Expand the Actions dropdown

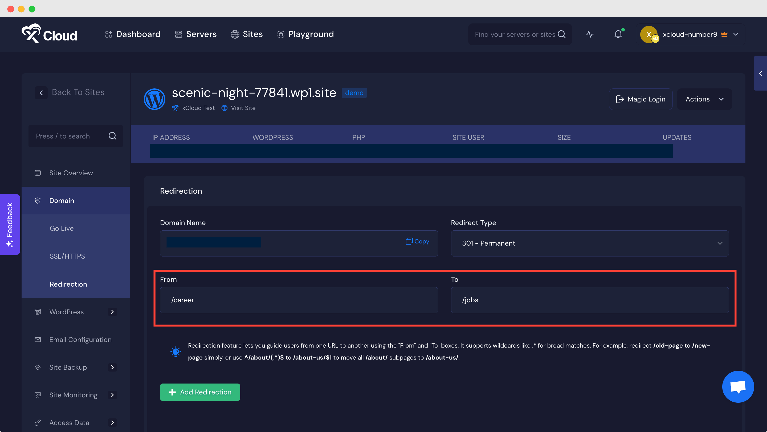[x=704, y=99]
